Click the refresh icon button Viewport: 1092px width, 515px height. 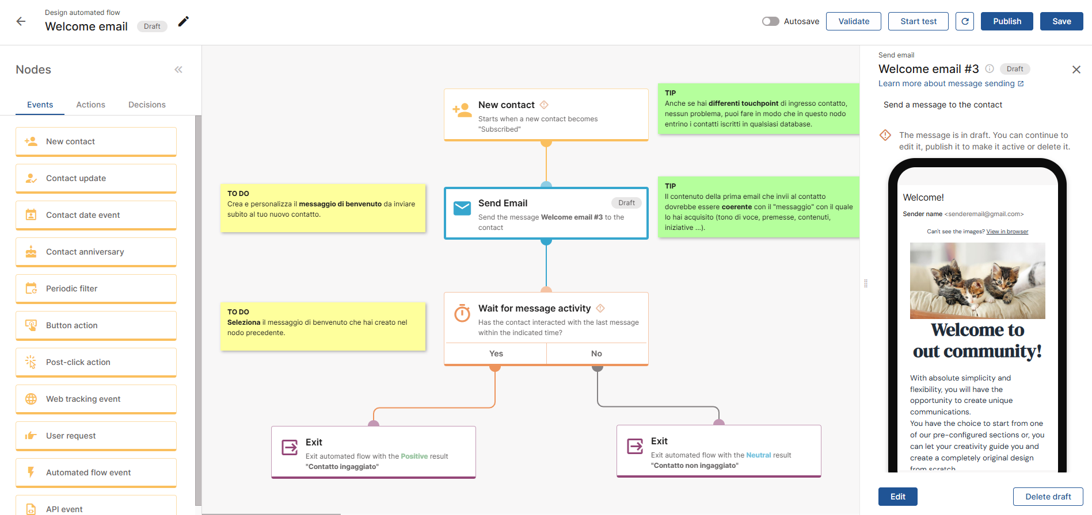click(x=965, y=21)
